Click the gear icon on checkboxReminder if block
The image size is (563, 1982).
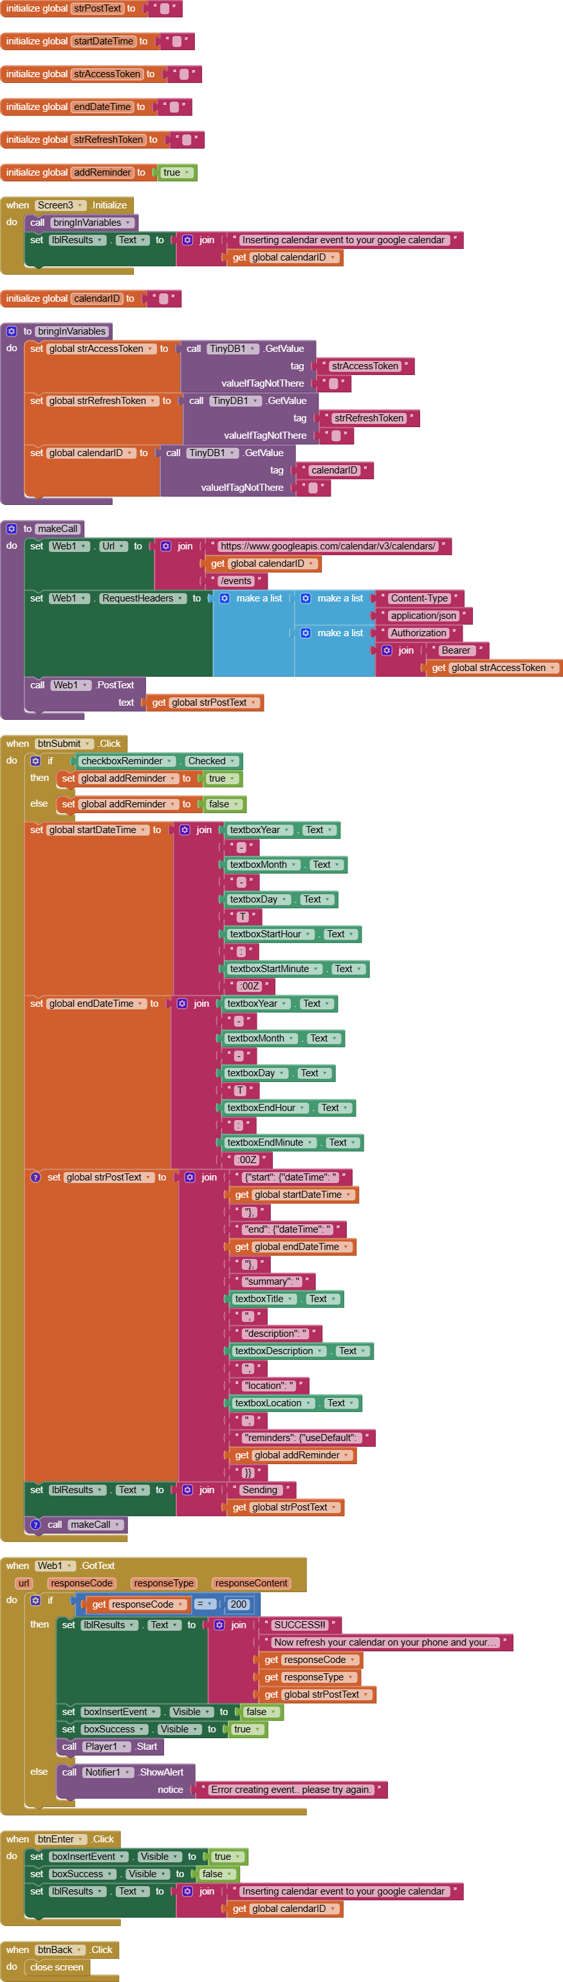[x=35, y=761]
